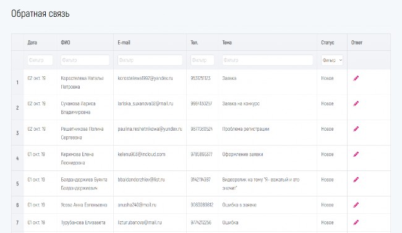Click the Ответ column header
Viewport: 402px width, 233px height.
tap(357, 43)
